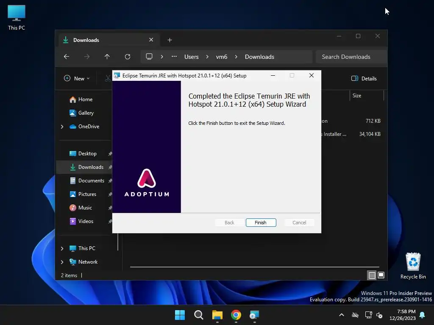Refresh the Downloads folder view

click(128, 57)
